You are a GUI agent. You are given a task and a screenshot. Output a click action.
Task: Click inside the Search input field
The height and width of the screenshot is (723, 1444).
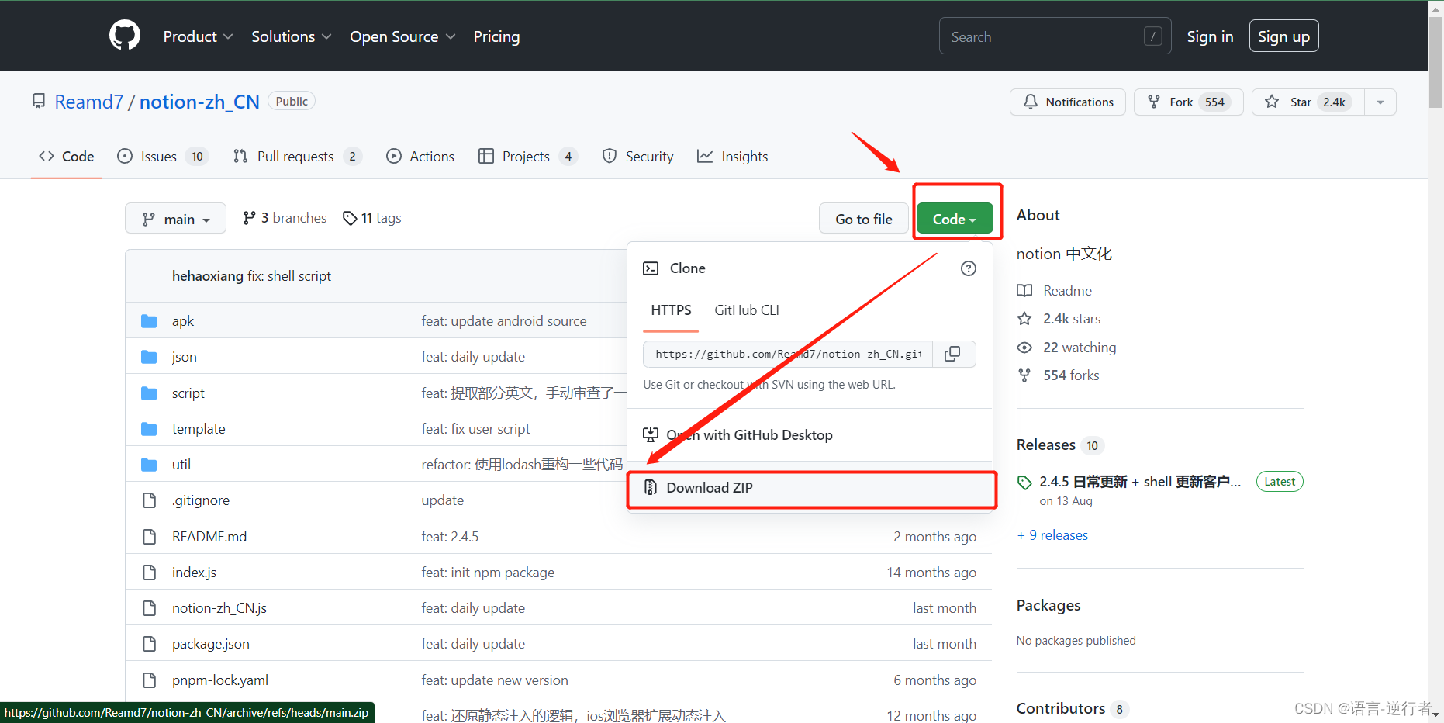click(x=1055, y=36)
